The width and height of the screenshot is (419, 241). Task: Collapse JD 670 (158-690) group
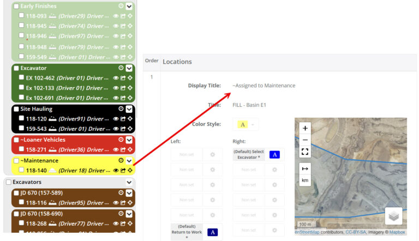[x=129, y=214]
